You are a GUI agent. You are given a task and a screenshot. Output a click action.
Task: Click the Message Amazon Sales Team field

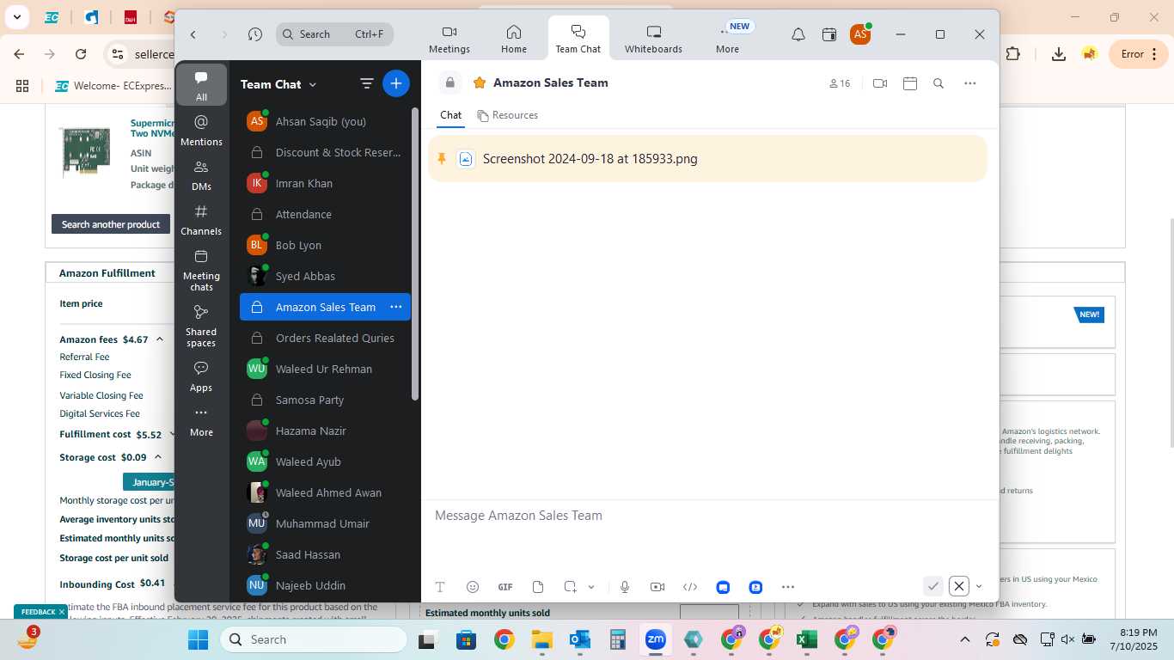tap(710, 516)
